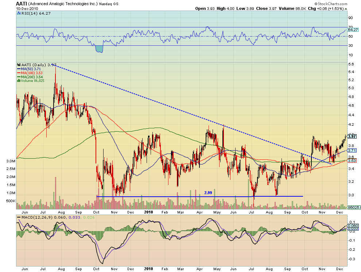Click the 90 level on RSI axis
Viewport: 361px width, 272px height.
[351, 18]
